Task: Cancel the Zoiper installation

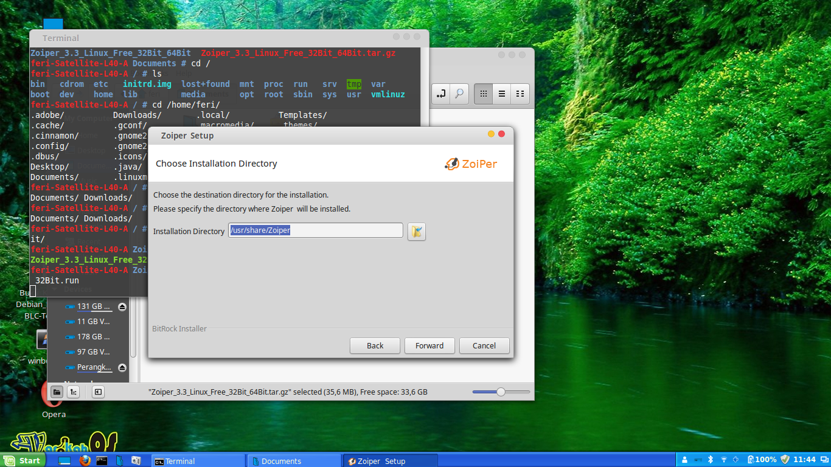Action: pos(484,345)
